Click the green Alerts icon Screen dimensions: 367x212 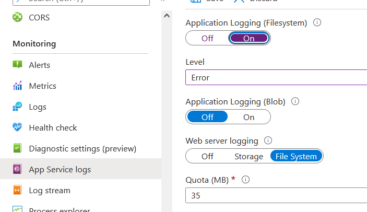[17, 64]
